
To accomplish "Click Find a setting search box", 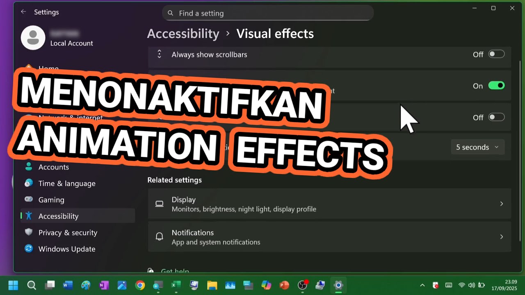I will pyautogui.click(x=268, y=13).
